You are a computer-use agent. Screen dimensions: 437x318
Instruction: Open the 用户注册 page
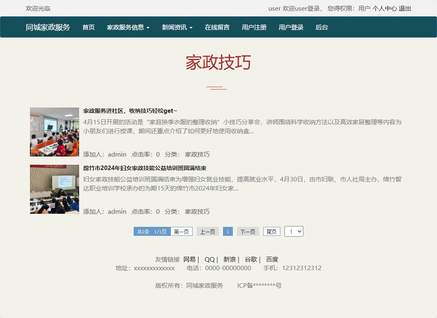tap(254, 27)
